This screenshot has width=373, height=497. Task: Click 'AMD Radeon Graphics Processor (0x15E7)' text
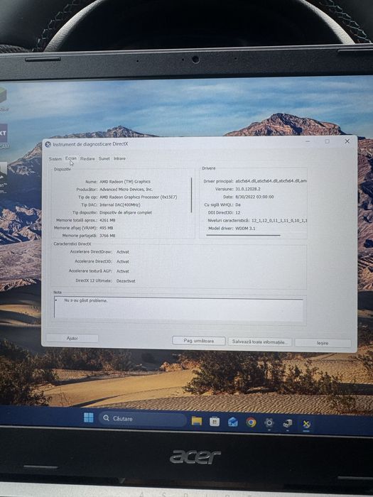click(139, 197)
